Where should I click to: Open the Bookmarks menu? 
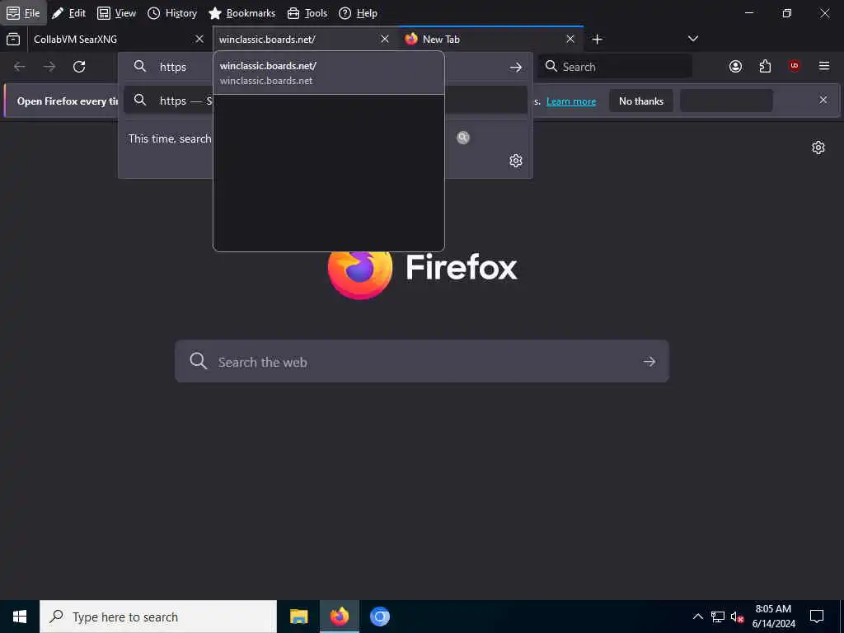tap(241, 13)
